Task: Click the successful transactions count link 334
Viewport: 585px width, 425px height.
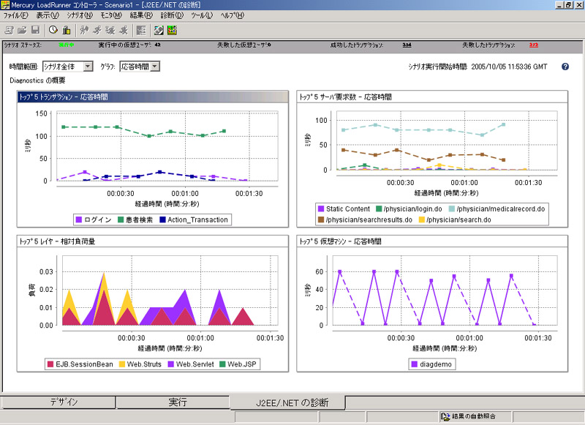Action: (x=407, y=45)
